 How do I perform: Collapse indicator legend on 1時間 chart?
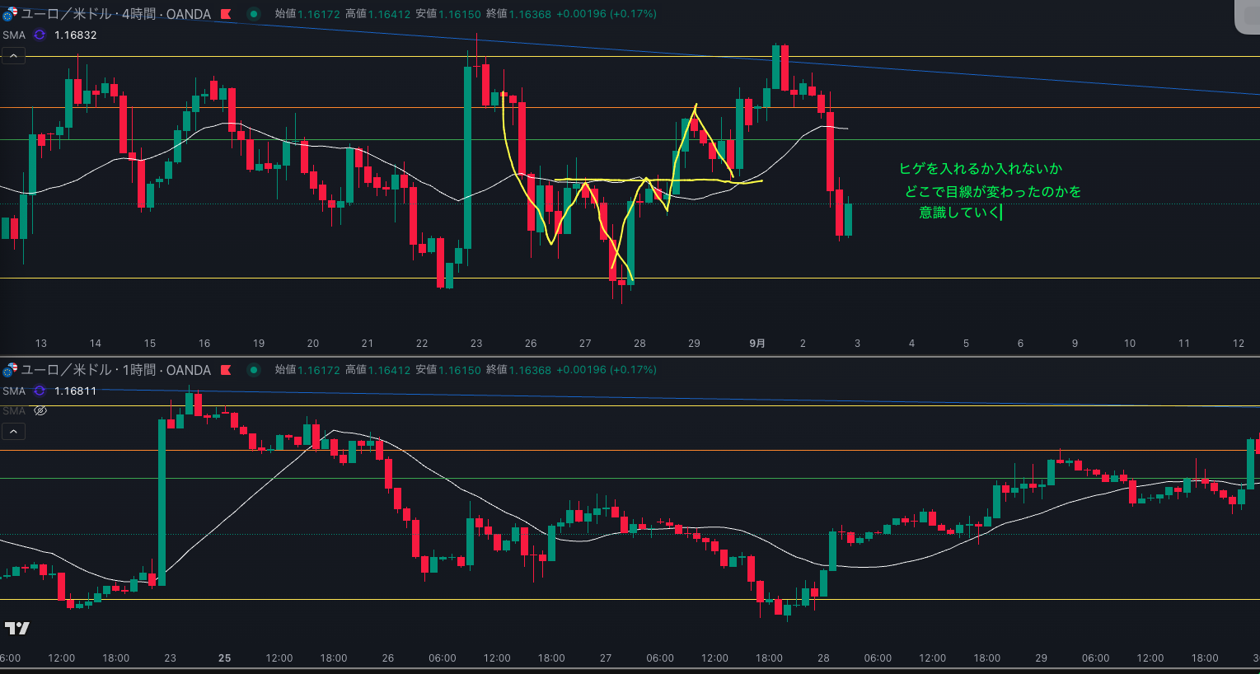13,431
